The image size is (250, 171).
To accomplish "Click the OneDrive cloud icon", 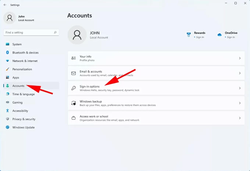I will pos(219,35).
